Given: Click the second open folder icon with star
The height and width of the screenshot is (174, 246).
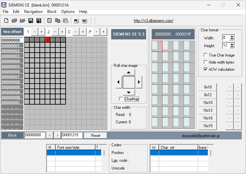Looking at the screenshot, I should (22, 21).
